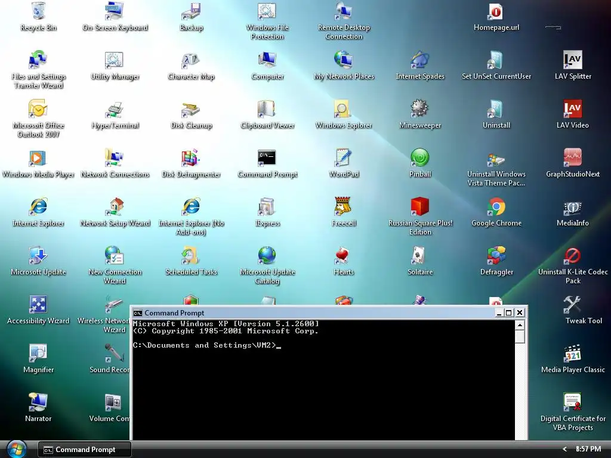611x458 pixels.
Task: Click the Freecell game icon
Action: pyautogui.click(x=344, y=206)
